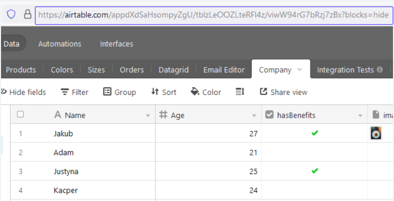Open the Group options

(120, 92)
